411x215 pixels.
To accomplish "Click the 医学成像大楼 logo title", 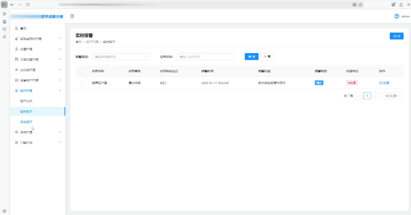I will coord(52,16).
